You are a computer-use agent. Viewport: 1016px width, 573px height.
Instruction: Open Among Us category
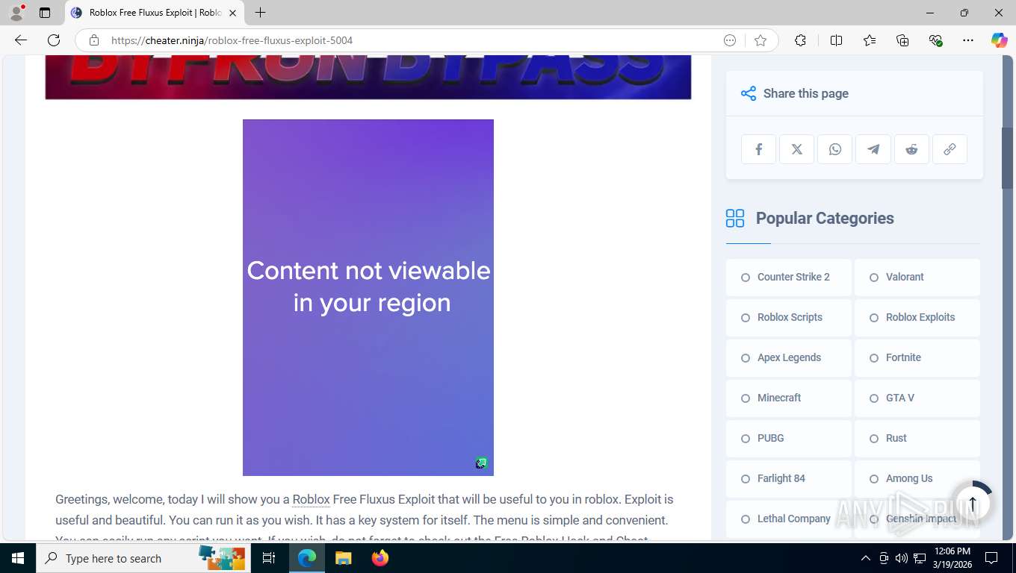pos(917,478)
